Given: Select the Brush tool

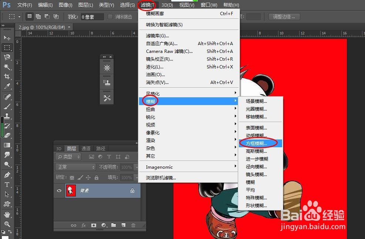Looking at the screenshot, I should tap(7, 107).
